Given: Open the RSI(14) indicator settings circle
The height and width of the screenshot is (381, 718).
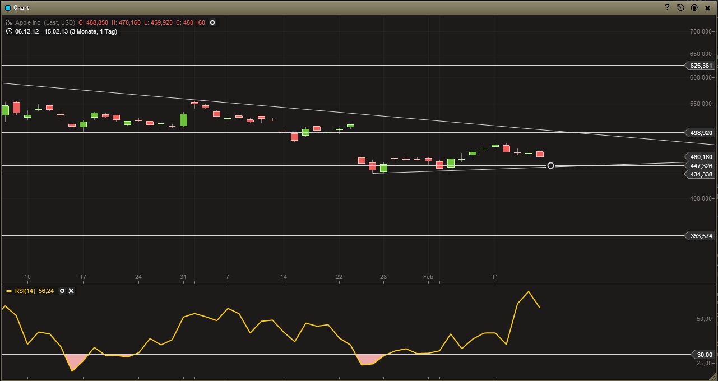Looking at the screenshot, I should click(x=62, y=291).
